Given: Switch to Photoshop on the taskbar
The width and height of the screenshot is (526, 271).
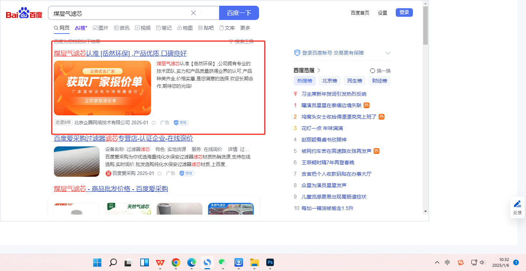Looking at the screenshot, I should (270, 263).
